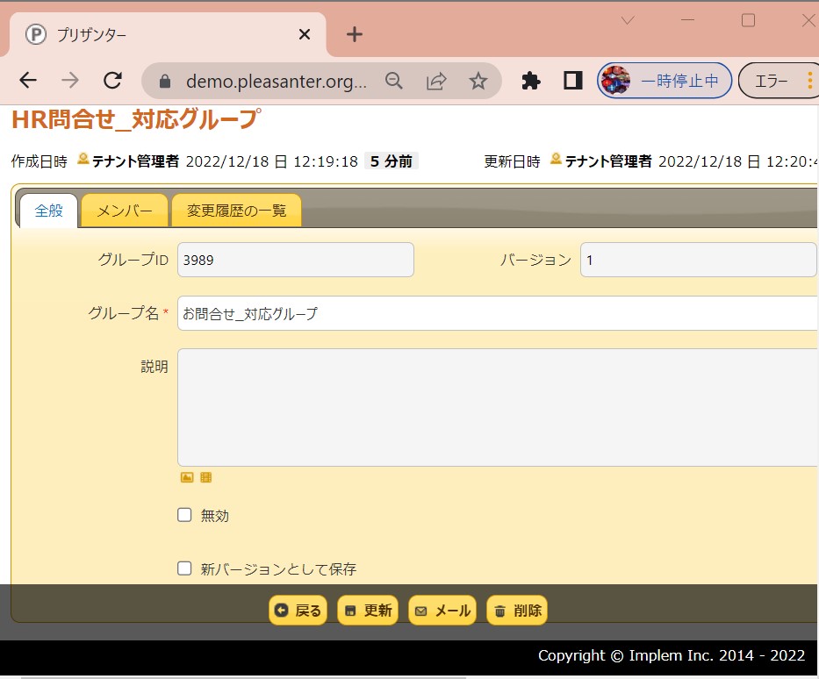Click the image insert icon below description
819x679 pixels.
187,477
